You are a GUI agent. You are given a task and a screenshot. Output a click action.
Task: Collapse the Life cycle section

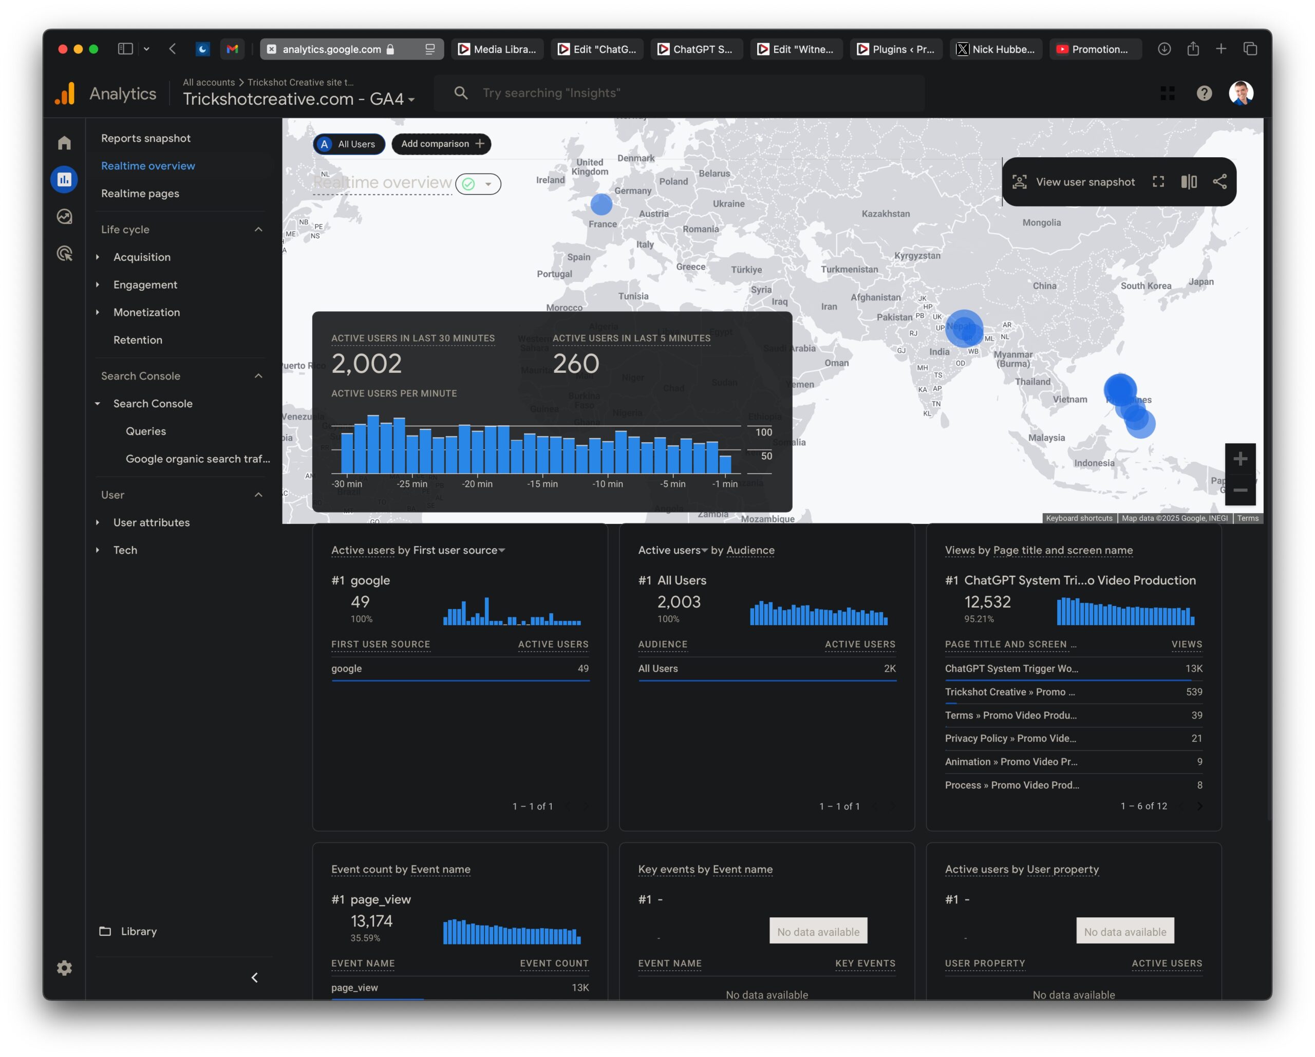258,230
